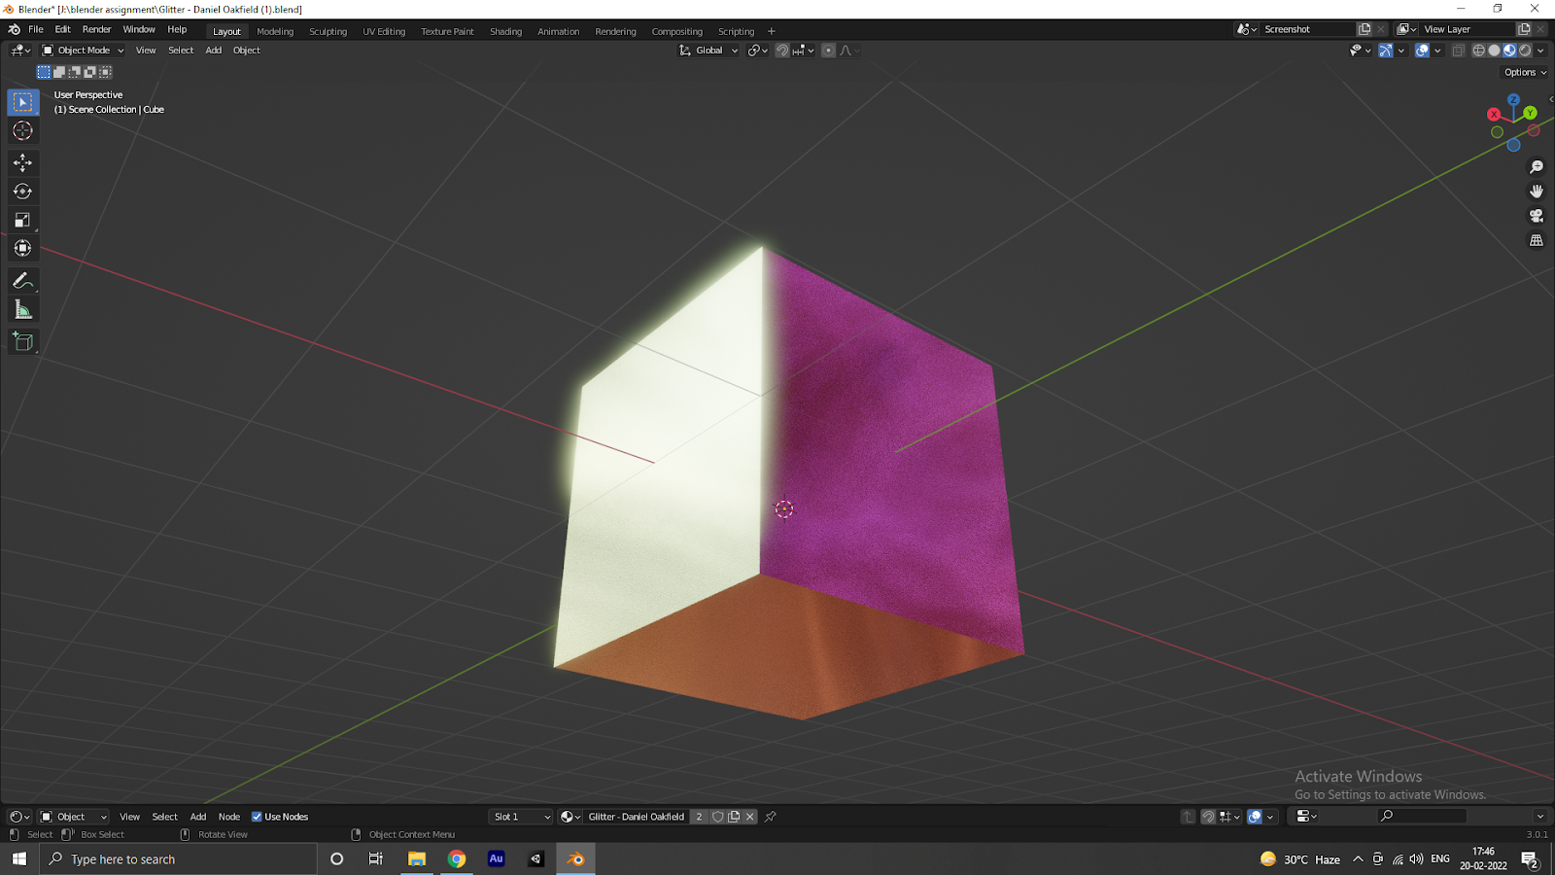The image size is (1555, 875).
Task: Unlink the Glitter material with X icon
Action: click(750, 817)
